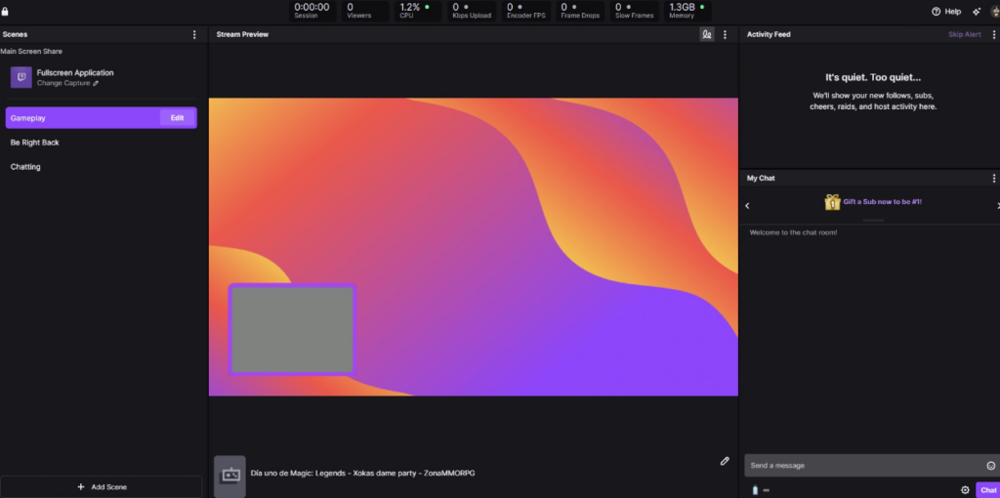Open the Activity Feed three-dot menu
Image resolution: width=1000 pixels, height=498 pixels.
pos(993,34)
